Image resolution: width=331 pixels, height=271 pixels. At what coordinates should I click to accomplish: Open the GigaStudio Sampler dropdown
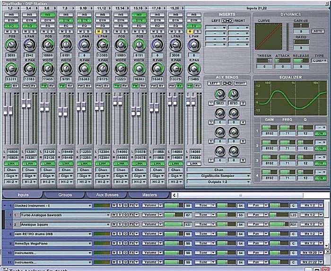coord(218,176)
